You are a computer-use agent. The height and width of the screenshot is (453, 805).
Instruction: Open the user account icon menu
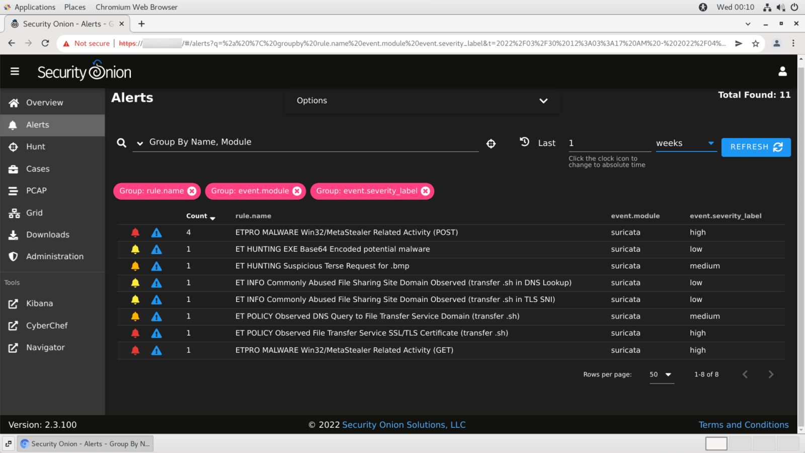point(782,71)
